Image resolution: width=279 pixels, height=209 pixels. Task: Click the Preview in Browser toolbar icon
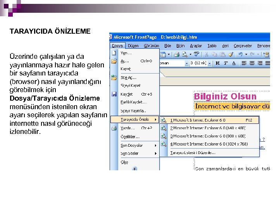[x=185, y=55]
